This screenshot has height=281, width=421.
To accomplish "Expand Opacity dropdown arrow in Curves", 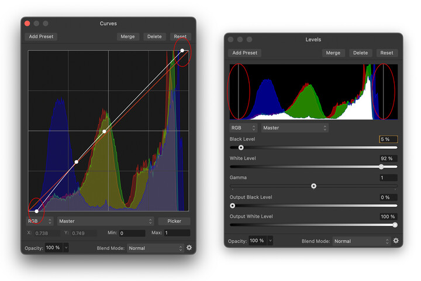I will (65, 248).
